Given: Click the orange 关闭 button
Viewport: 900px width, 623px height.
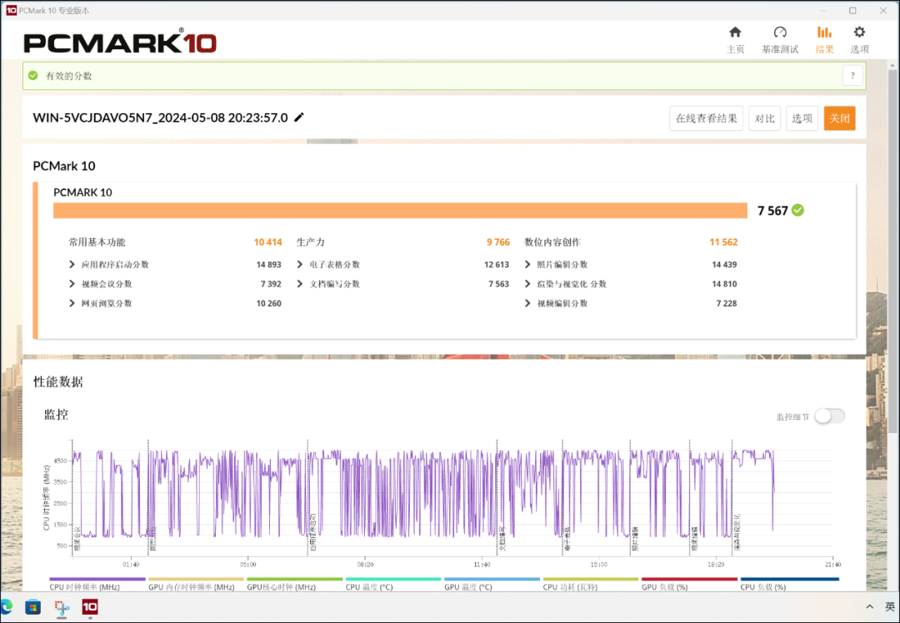Looking at the screenshot, I should pyautogui.click(x=839, y=119).
